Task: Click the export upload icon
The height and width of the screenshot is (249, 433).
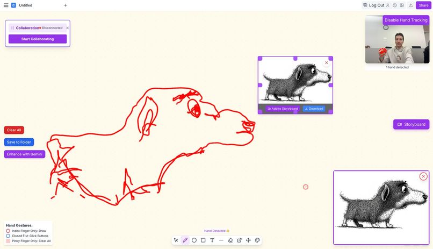Action: click(410, 5)
